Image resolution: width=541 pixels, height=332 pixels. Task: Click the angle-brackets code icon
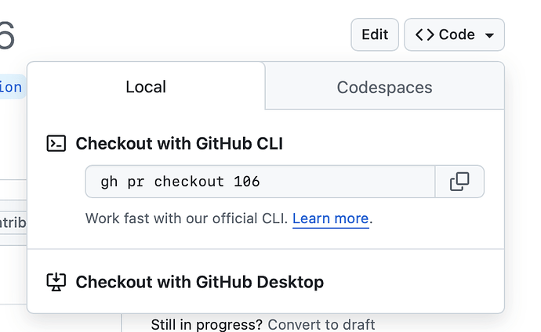pyautogui.click(x=424, y=34)
